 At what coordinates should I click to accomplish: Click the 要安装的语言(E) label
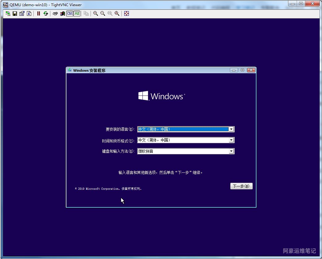tap(120, 129)
